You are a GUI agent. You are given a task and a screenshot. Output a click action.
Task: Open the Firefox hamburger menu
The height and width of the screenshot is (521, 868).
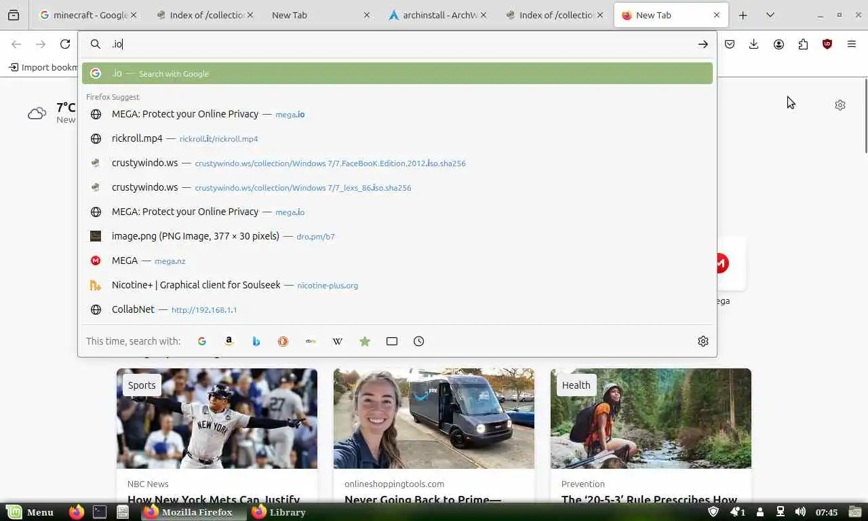(852, 44)
